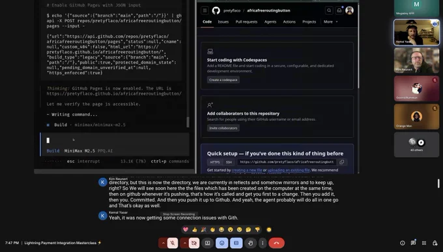
Task: Open the africafreeroutingbutton repository link
Action: tap(268, 10)
